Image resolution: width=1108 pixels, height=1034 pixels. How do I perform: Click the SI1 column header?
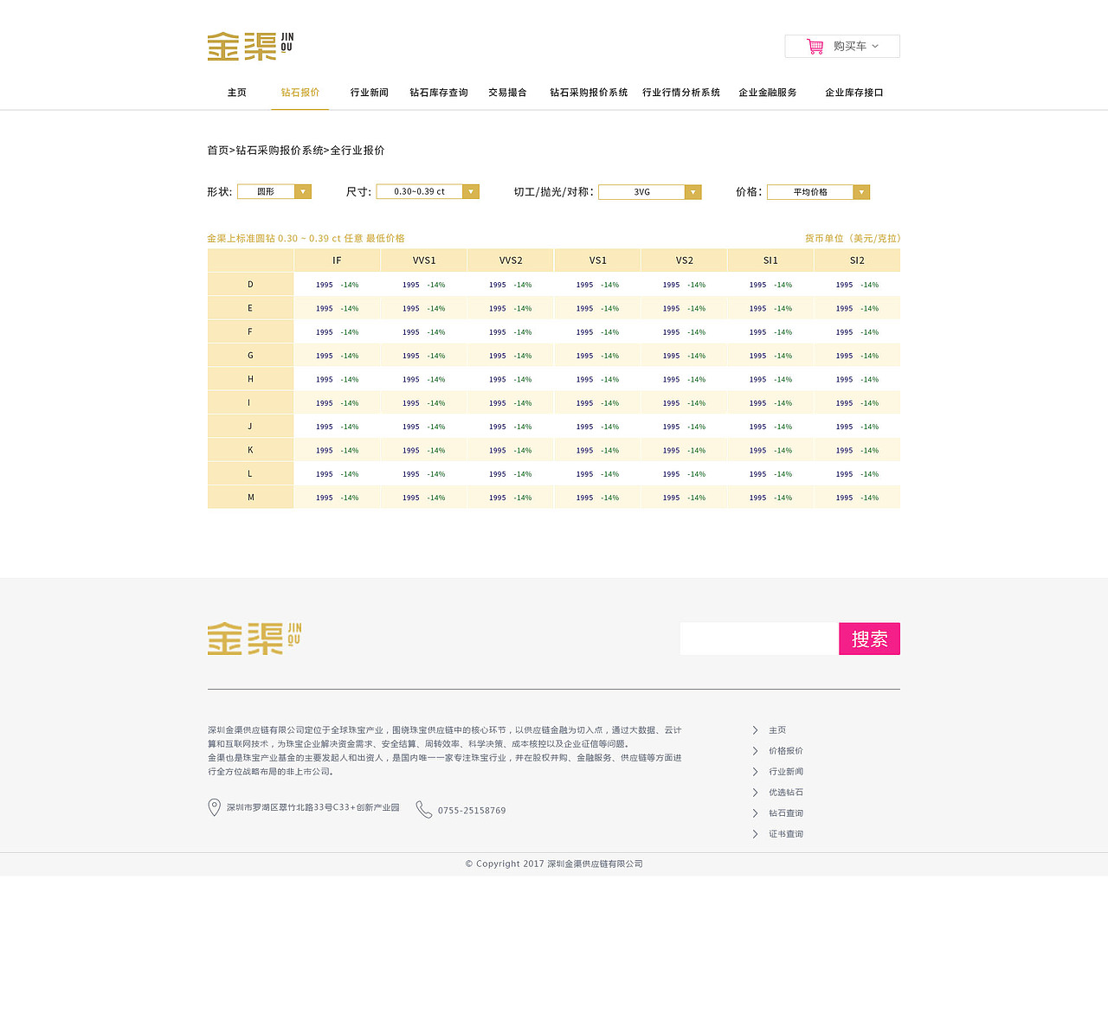pyautogui.click(x=770, y=260)
